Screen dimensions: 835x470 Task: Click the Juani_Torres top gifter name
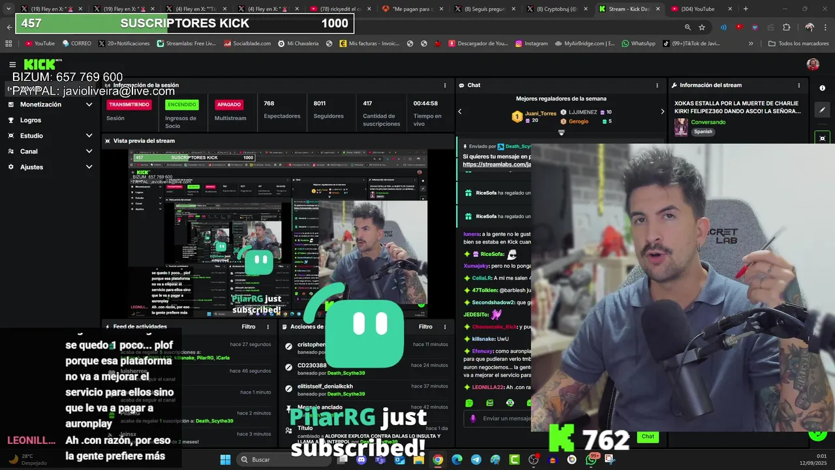(x=540, y=113)
